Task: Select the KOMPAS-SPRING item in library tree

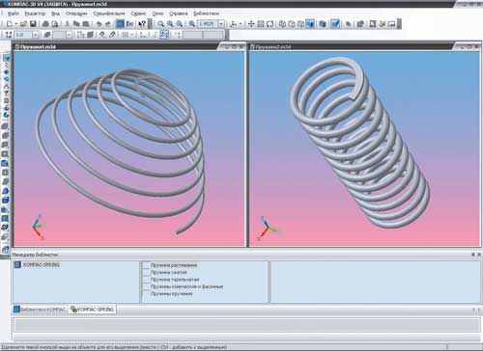Action: coord(42,265)
